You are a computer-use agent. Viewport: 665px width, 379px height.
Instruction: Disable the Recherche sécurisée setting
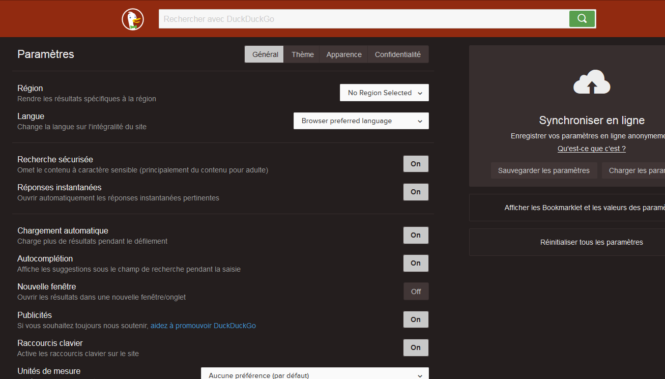(x=416, y=163)
